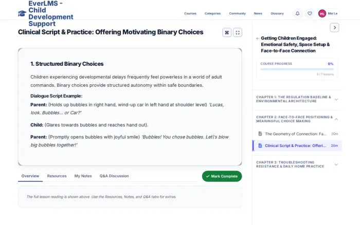Open the My Notes tab

[x=83, y=176]
